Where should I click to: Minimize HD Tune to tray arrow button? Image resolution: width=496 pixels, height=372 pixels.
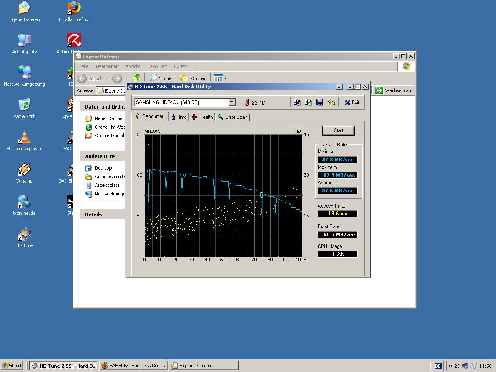(339, 87)
